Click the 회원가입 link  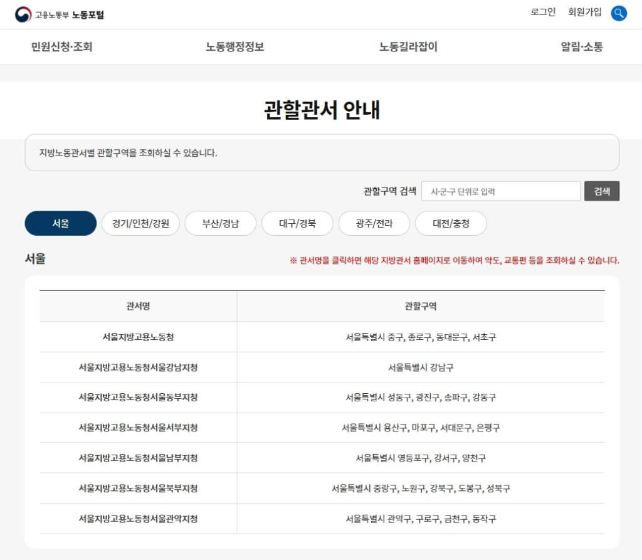point(585,12)
